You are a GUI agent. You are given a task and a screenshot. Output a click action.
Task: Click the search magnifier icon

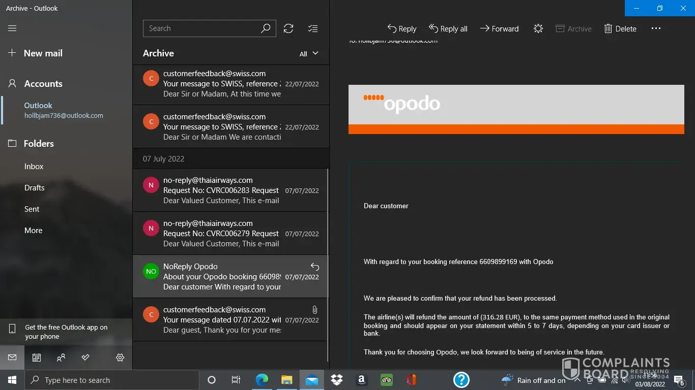pos(266,28)
